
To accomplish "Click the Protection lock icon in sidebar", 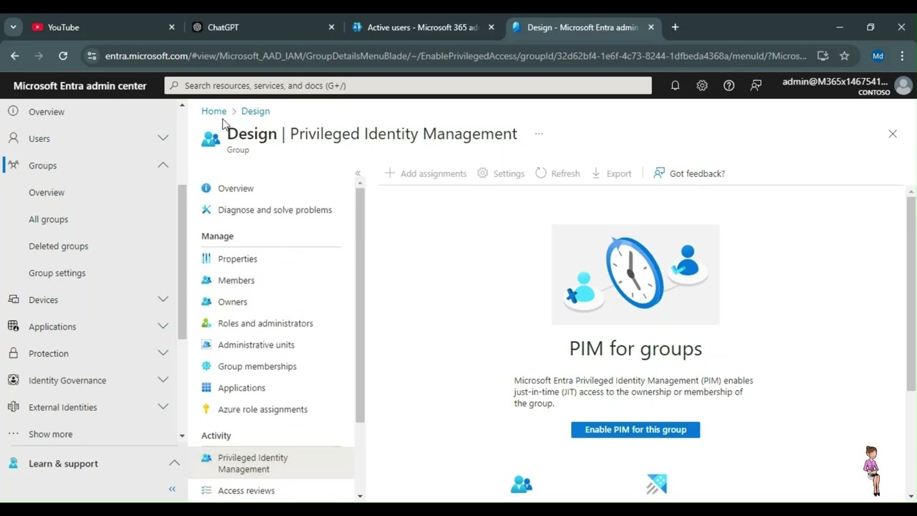I will 13,353.
